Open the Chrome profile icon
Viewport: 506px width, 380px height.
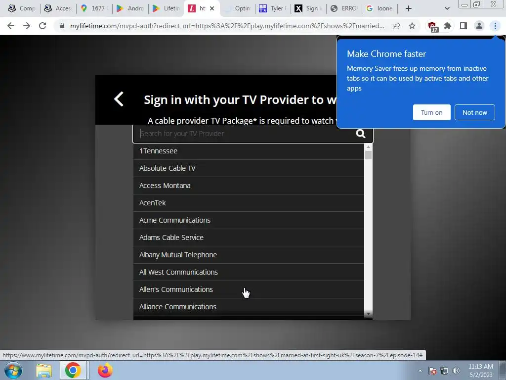[x=479, y=26]
